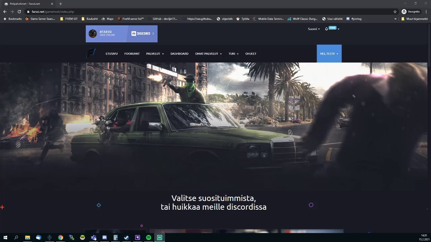Show hidden bookmarks with the double chevron

(x=395, y=19)
